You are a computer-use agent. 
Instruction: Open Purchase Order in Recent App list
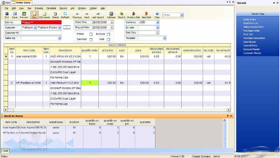point(251,31)
